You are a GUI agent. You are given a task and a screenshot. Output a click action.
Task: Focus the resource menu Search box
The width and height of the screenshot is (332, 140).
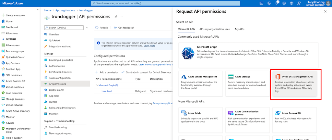64,28
